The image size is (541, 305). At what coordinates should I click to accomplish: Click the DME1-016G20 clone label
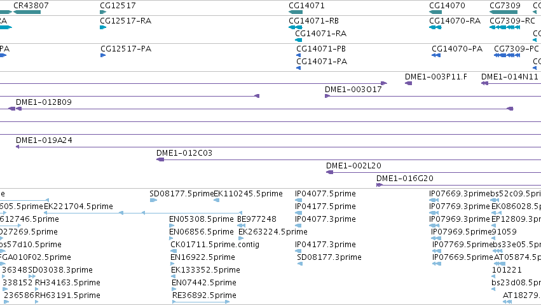point(405,179)
